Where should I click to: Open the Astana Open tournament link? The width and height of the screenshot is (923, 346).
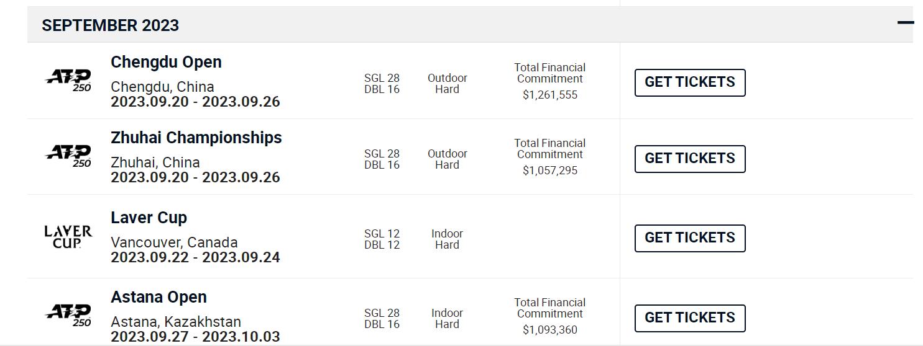[x=158, y=297]
